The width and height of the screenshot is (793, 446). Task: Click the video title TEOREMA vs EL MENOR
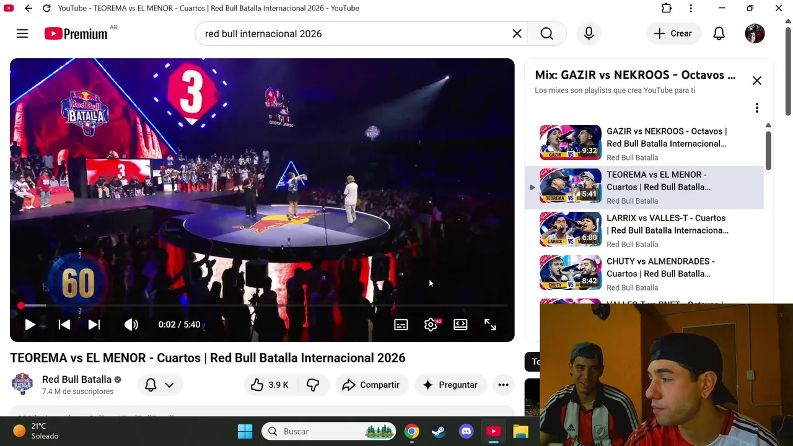(x=208, y=358)
